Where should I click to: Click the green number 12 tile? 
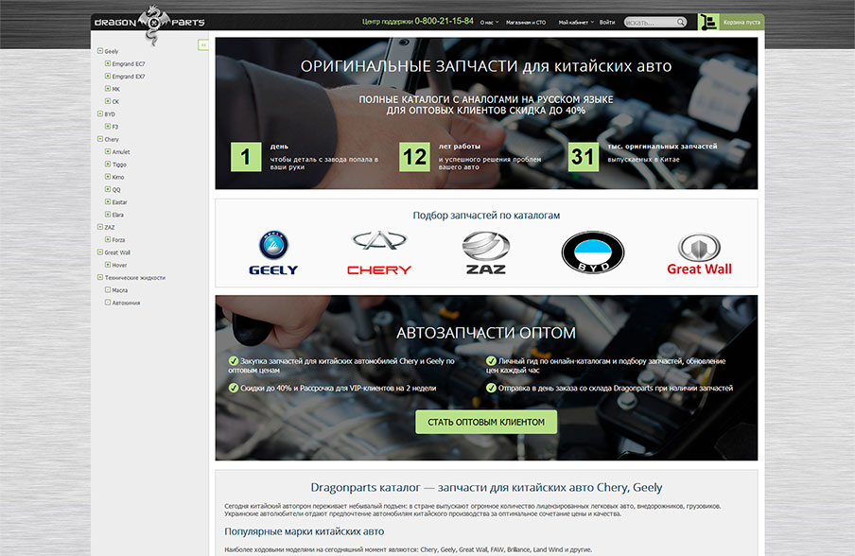414,157
